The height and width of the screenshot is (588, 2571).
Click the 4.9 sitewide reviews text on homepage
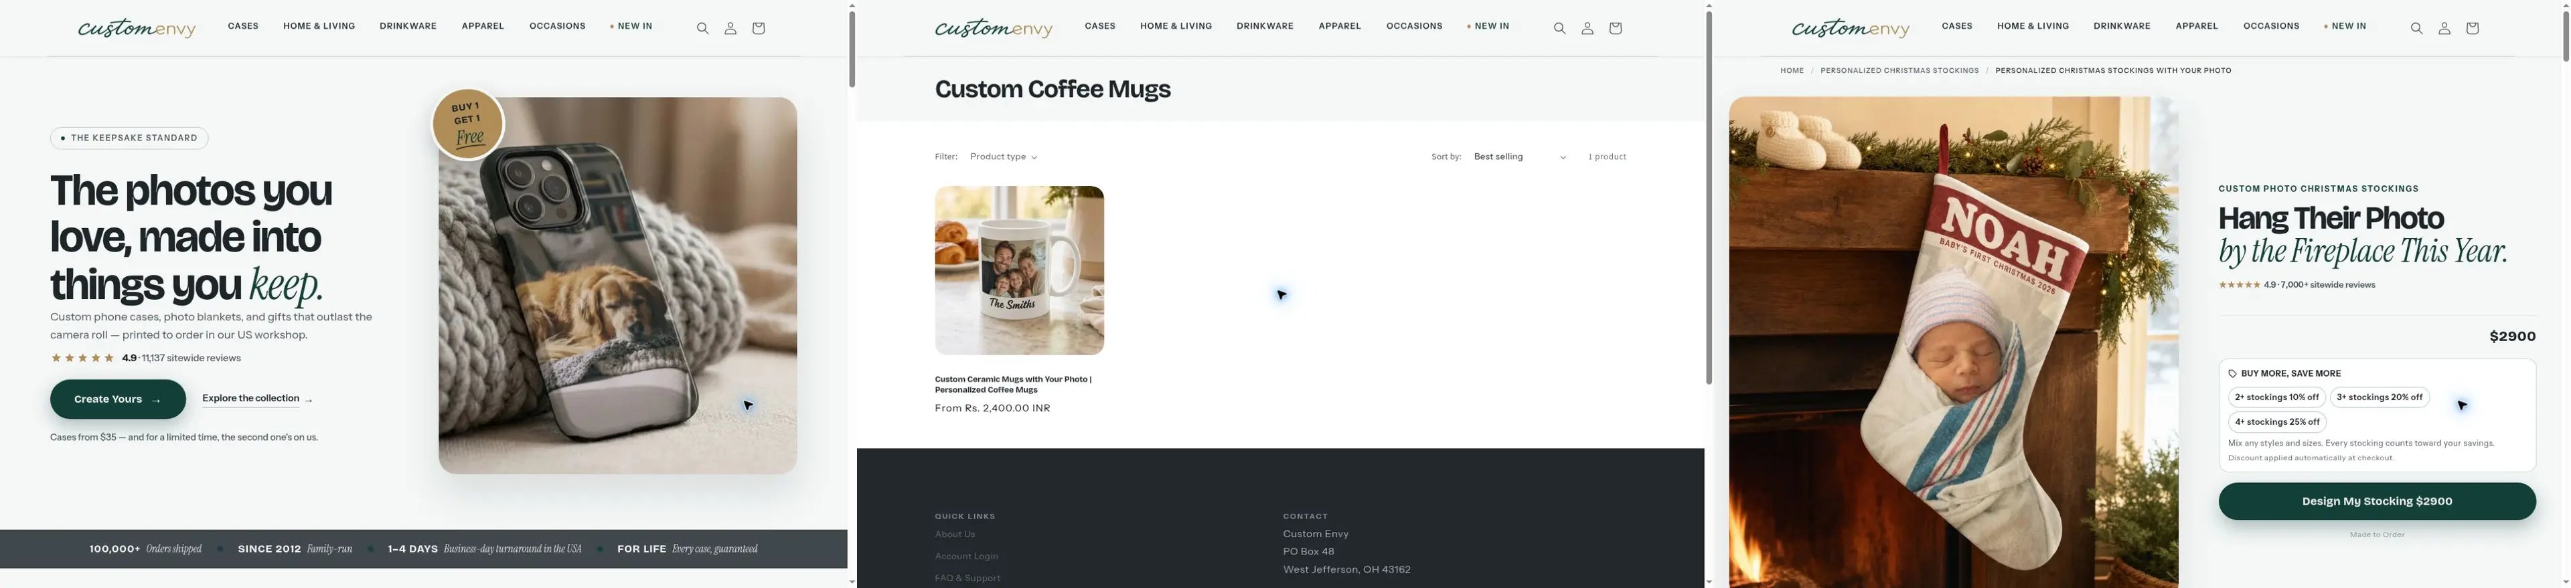click(x=181, y=358)
